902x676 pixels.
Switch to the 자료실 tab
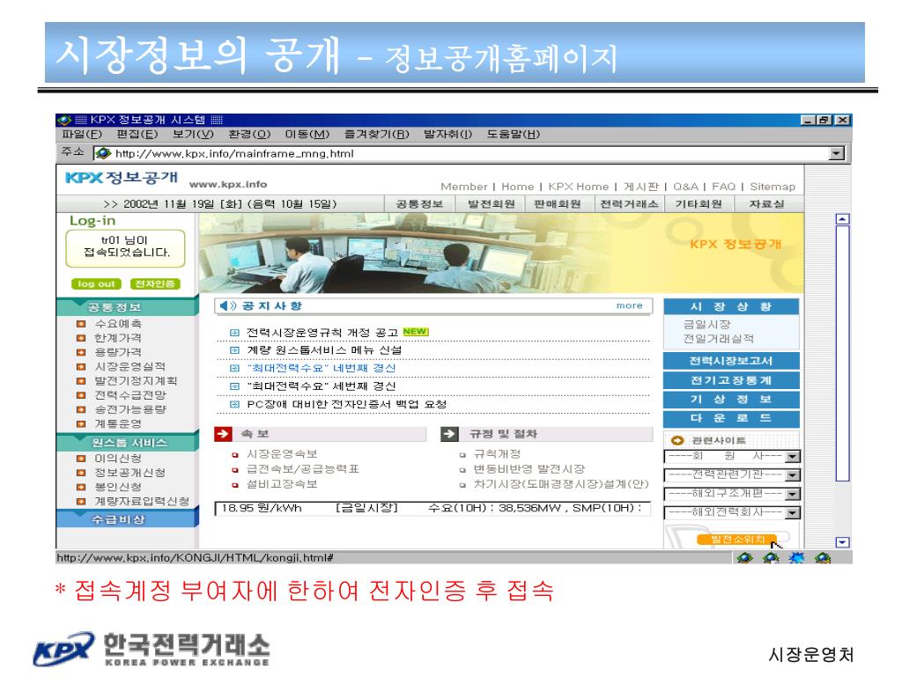click(766, 204)
